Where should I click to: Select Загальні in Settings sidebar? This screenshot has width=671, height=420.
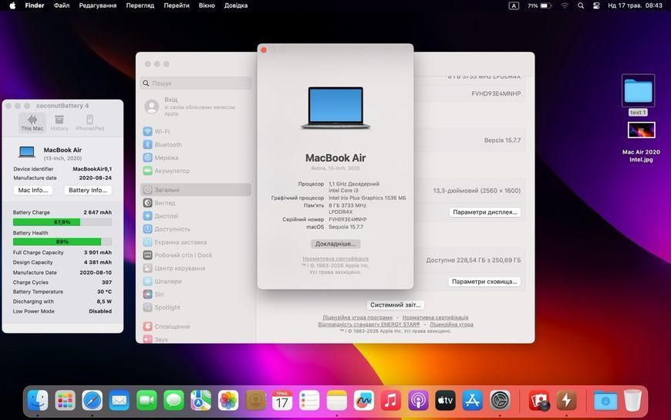click(x=196, y=189)
